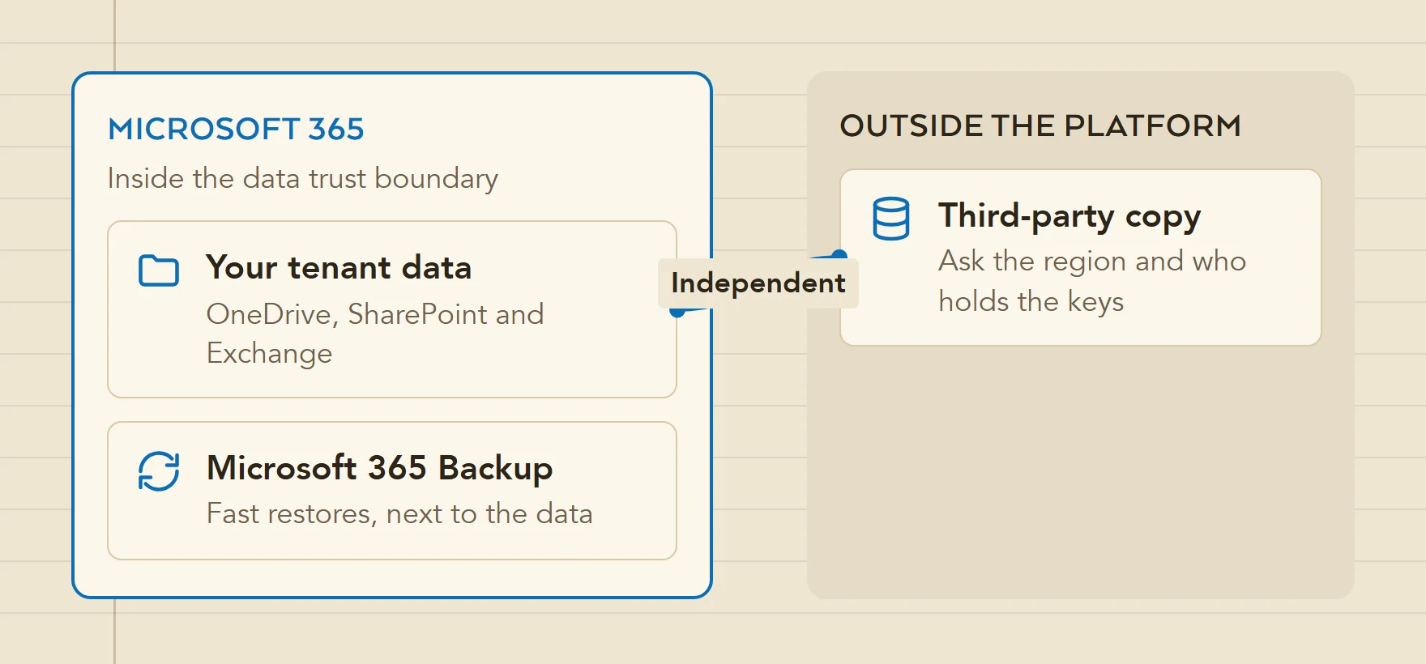Click the sync arrows icon for Microsoft 365 Backup
The image size is (1426, 664).
coord(159,471)
